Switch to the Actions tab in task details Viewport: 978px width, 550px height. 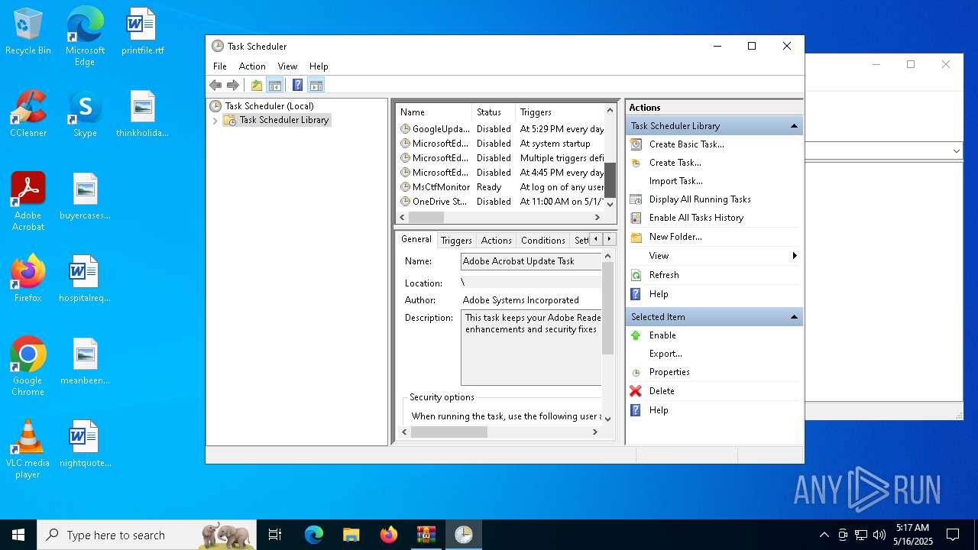496,241
